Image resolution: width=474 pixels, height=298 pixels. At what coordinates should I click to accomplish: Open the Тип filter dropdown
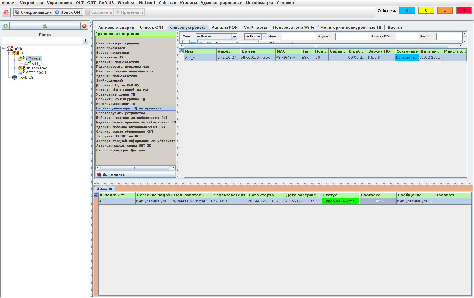coord(234,37)
